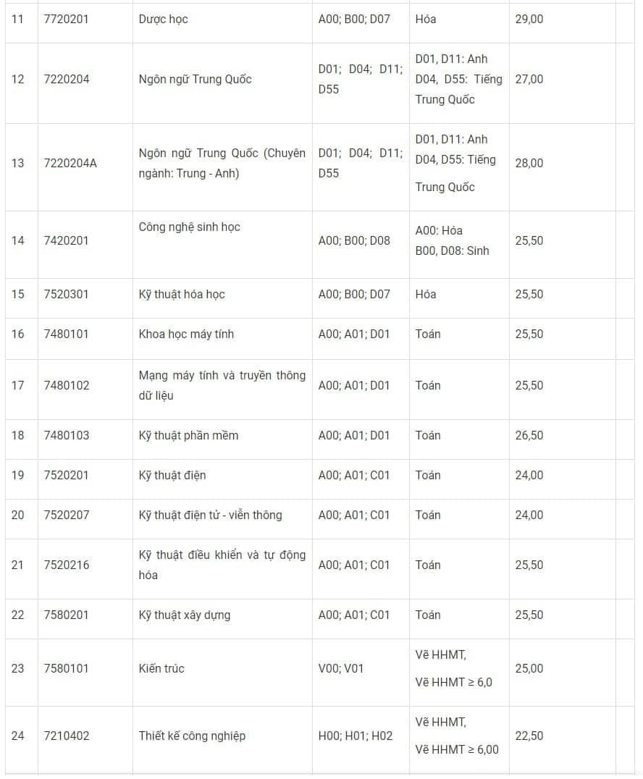Image resolution: width=643 pixels, height=779 pixels.
Task: Click the "Kỹ thuật phần mềm" row name
Action: pyautogui.click(x=188, y=436)
